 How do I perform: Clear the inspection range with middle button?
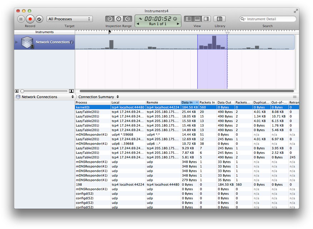tap(119, 19)
